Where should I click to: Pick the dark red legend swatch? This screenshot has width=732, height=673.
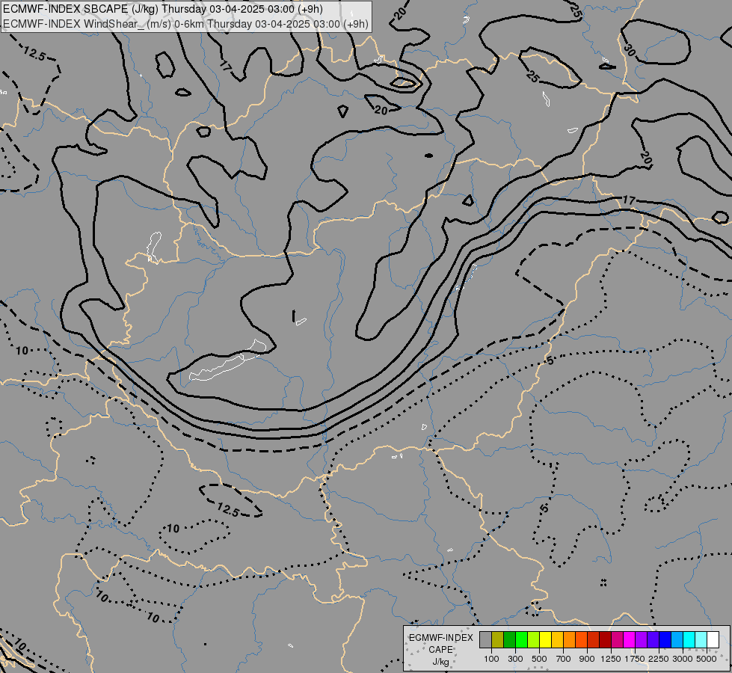coord(605,640)
